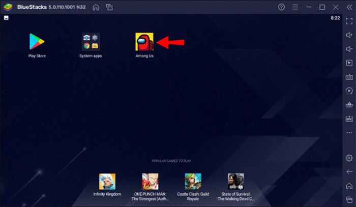Go to BlueStacks home in title bar

(96, 7)
